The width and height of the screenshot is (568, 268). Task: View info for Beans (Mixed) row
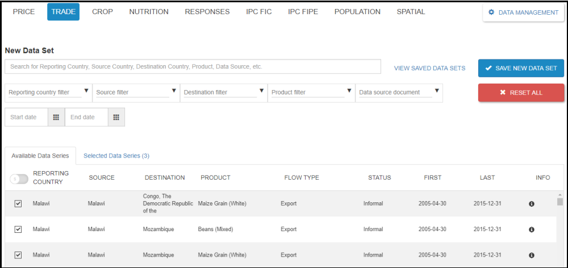(532, 229)
